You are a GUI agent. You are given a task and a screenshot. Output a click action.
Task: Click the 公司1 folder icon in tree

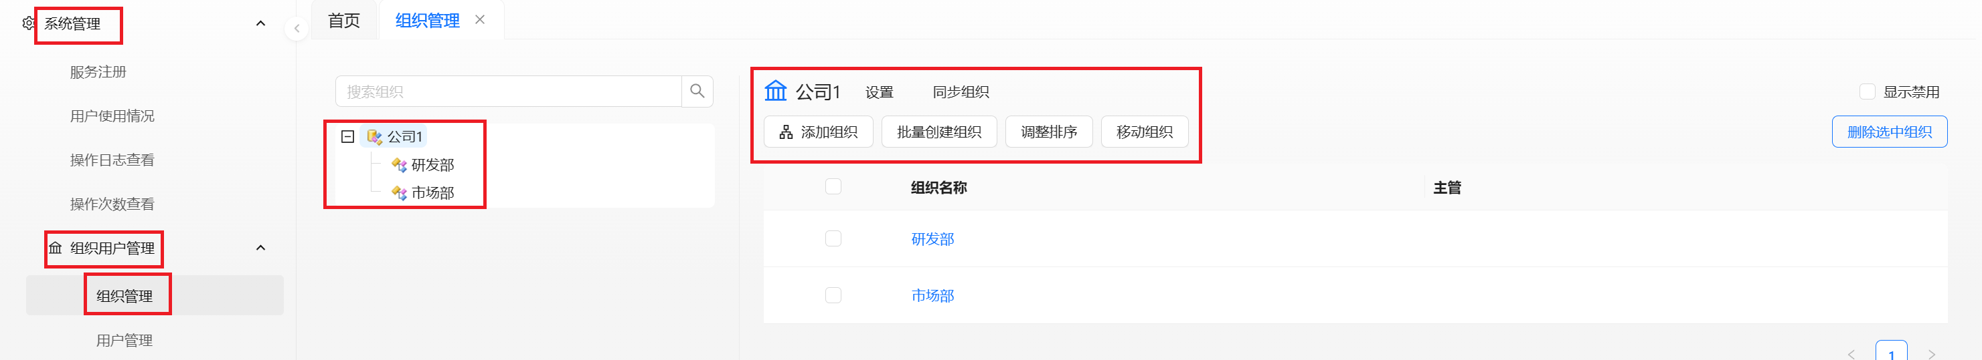click(x=375, y=137)
